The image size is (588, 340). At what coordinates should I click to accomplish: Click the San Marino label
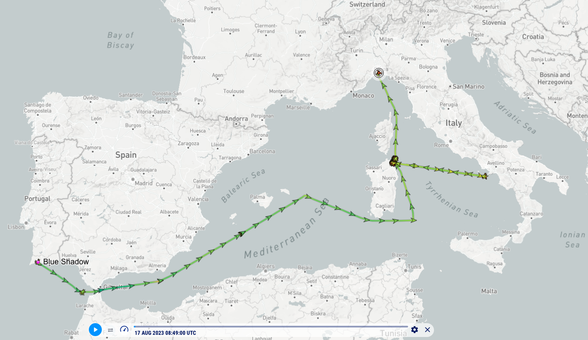tap(469, 87)
